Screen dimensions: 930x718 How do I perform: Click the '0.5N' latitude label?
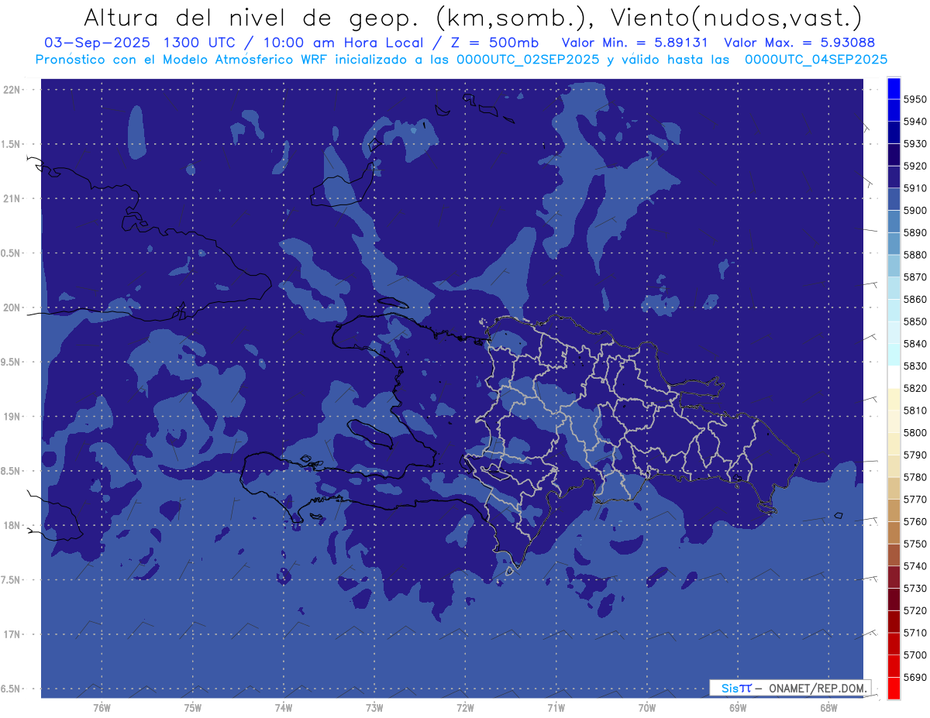(x=12, y=253)
